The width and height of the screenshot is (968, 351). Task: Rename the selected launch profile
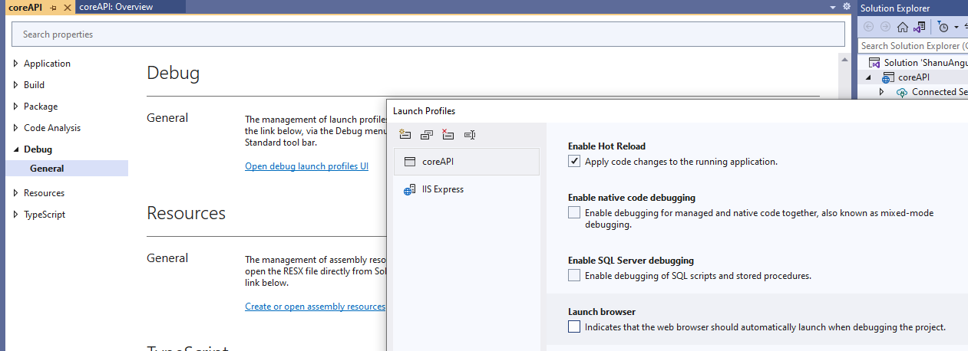pos(470,135)
